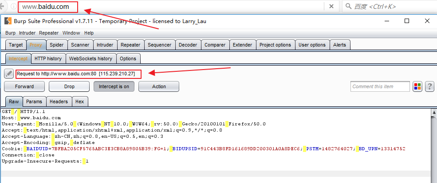
Task: Open the Comparer tab
Action: (215, 45)
